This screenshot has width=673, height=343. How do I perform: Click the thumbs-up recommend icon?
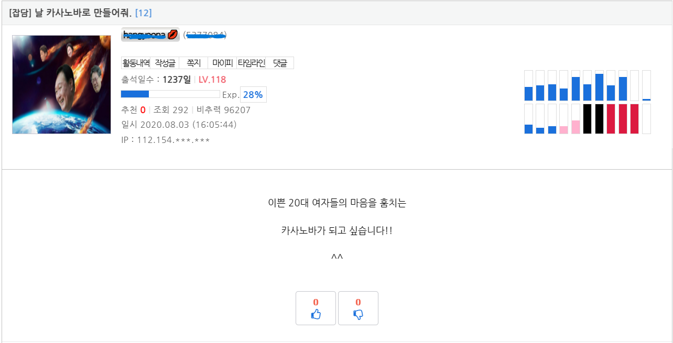coord(316,314)
